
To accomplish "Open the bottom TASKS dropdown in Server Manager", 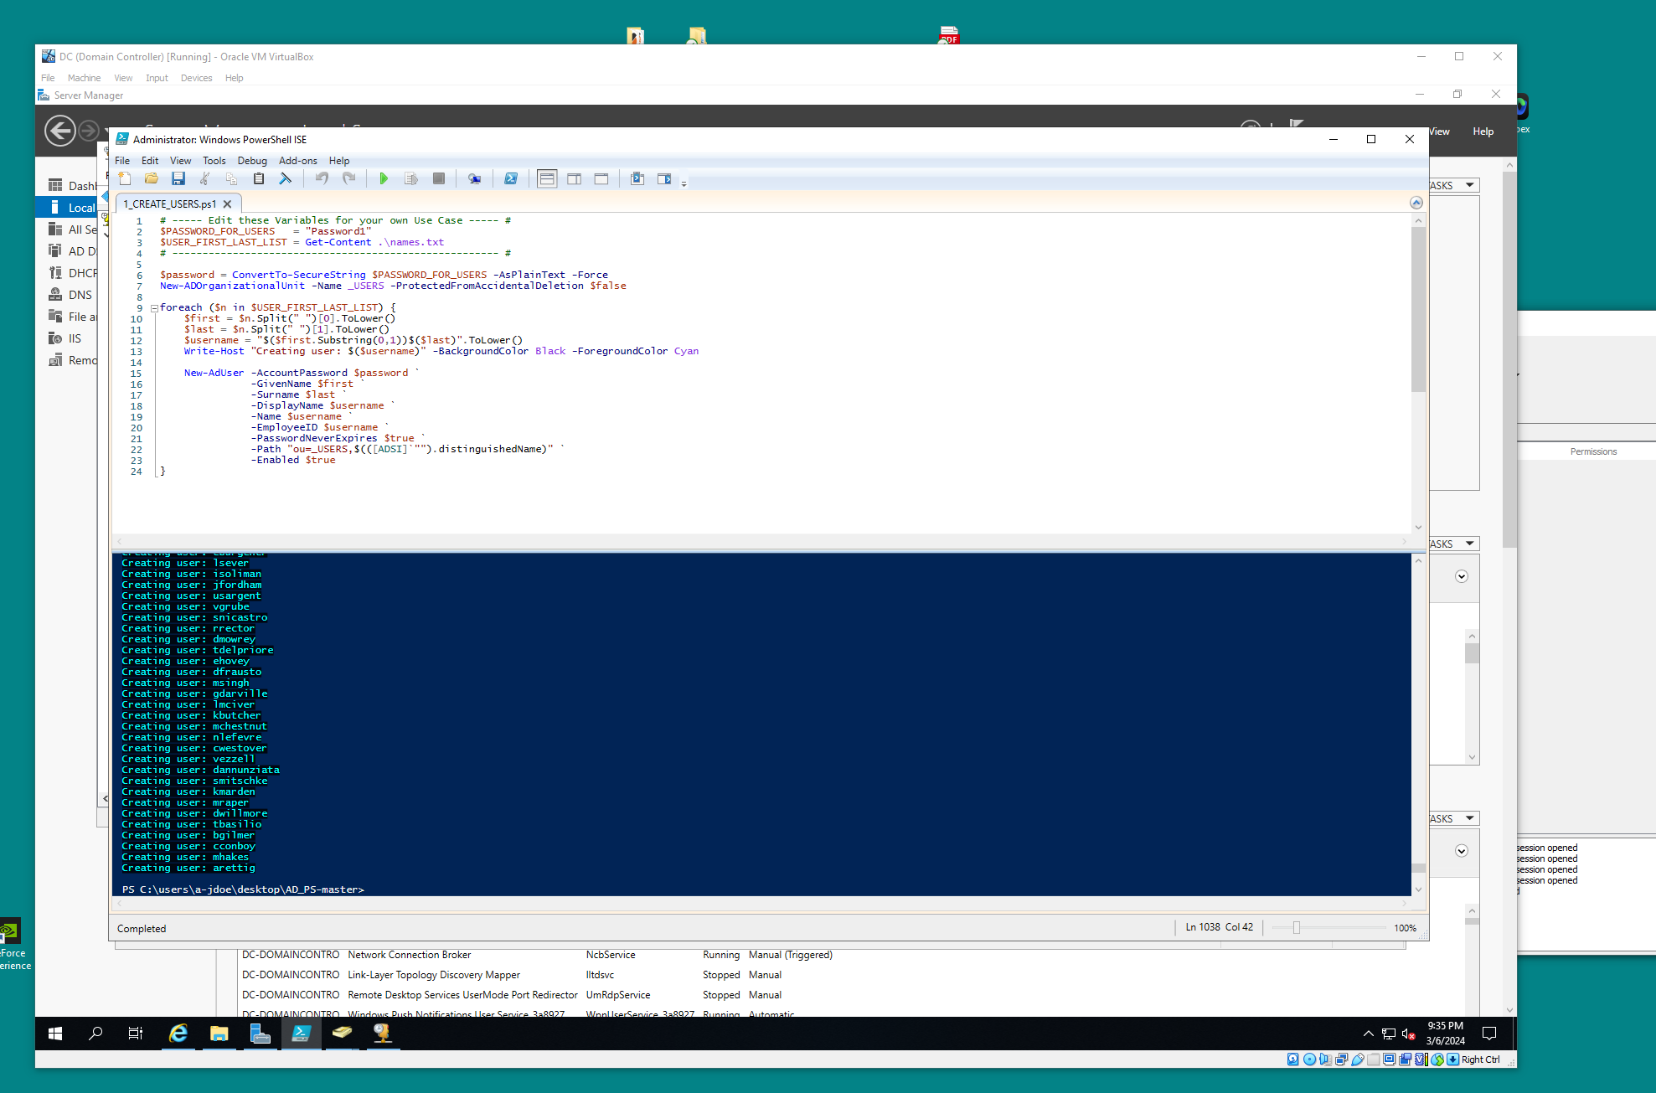I will [x=1454, y=818].
